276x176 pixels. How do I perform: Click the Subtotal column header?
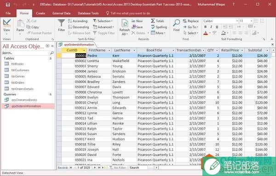coord(255,50)
